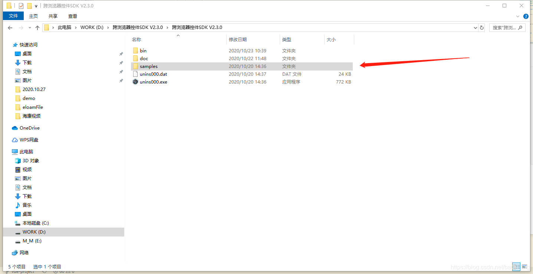Sort by 大小 column header
Screen dimensions: 533x274
tap(331, 39)
